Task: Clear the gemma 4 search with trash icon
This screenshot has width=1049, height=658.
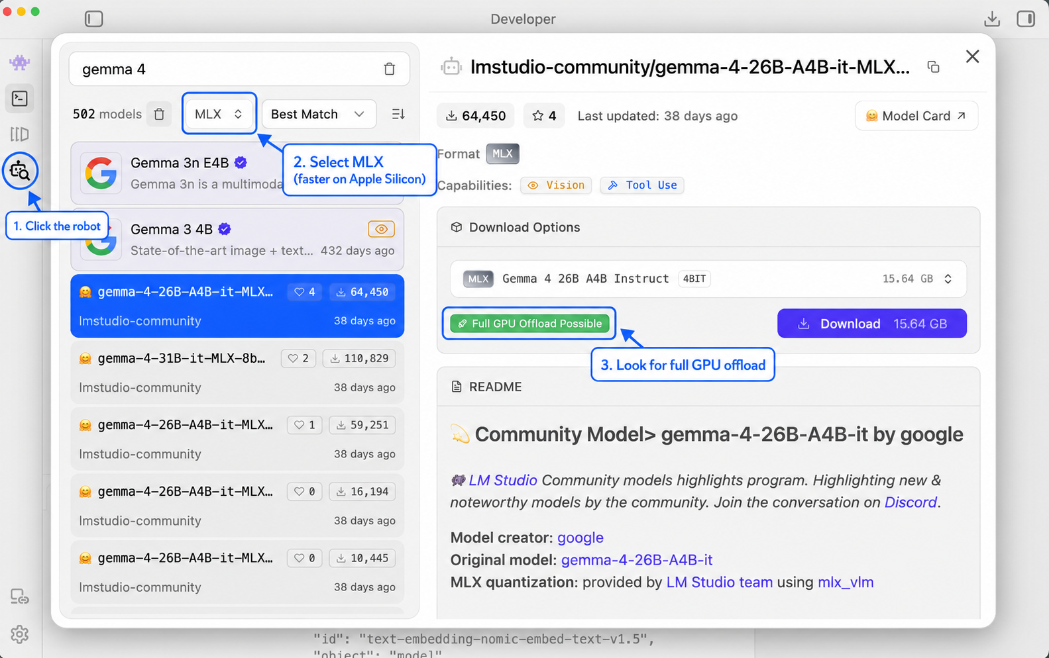Action: [390, 69]
